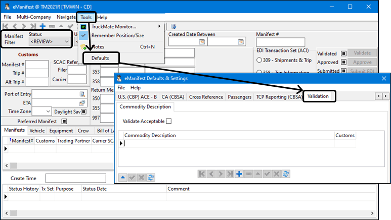Go to next record in eManifest toolbar
This screenshot has height=220, width=391.
pos(24,26)
